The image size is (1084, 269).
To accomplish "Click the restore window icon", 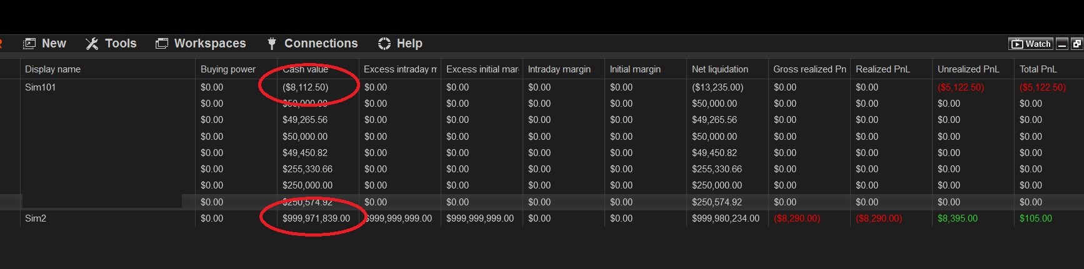I will pyautogui.click(x=1076, y=44).
